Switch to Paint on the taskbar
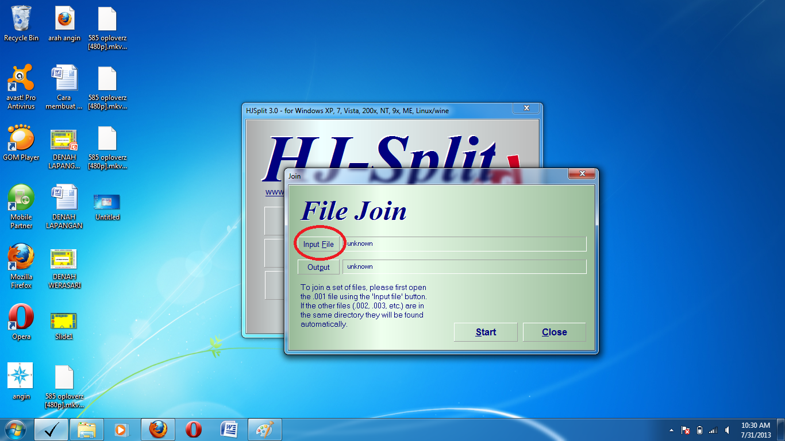 (265, 430)
